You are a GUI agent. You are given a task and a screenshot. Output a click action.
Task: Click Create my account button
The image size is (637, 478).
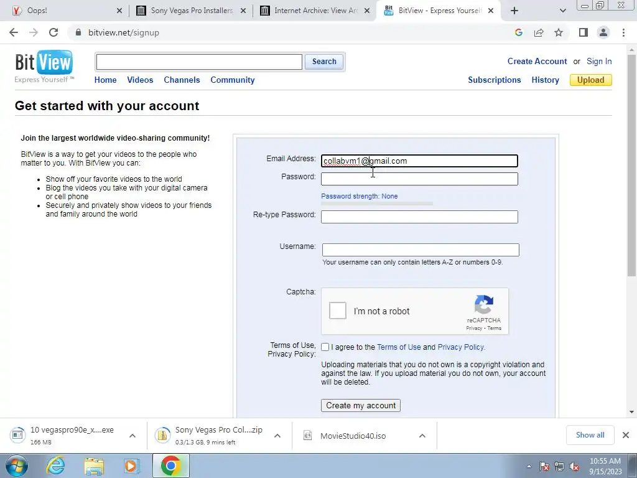click(361, 406)
